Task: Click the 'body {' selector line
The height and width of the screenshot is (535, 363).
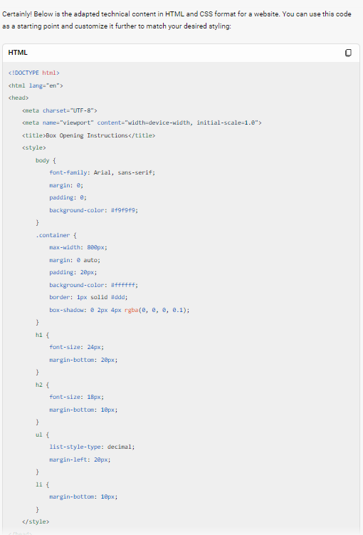Action: coord(46,160)
